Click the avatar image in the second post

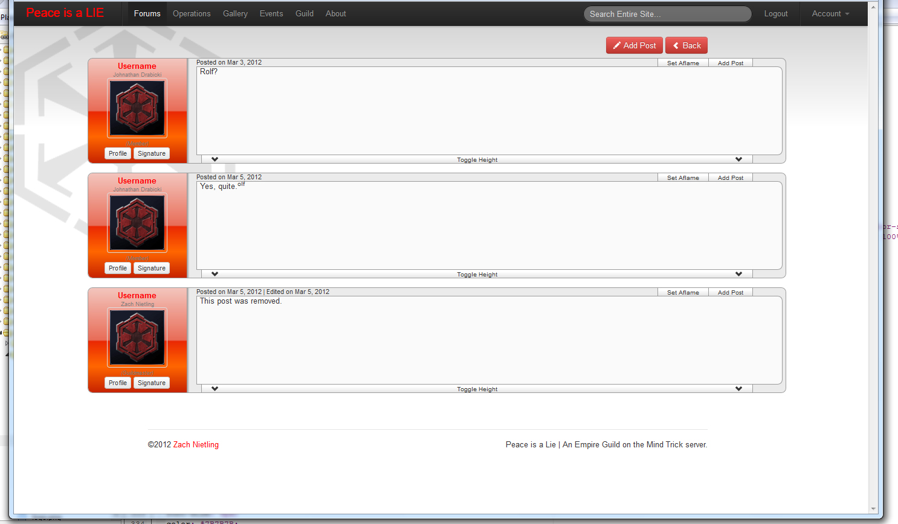click(x=137, y=223)
